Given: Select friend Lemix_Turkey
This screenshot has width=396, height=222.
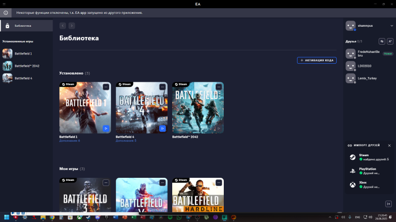Looking at the screenshot, I should point(370,78).
